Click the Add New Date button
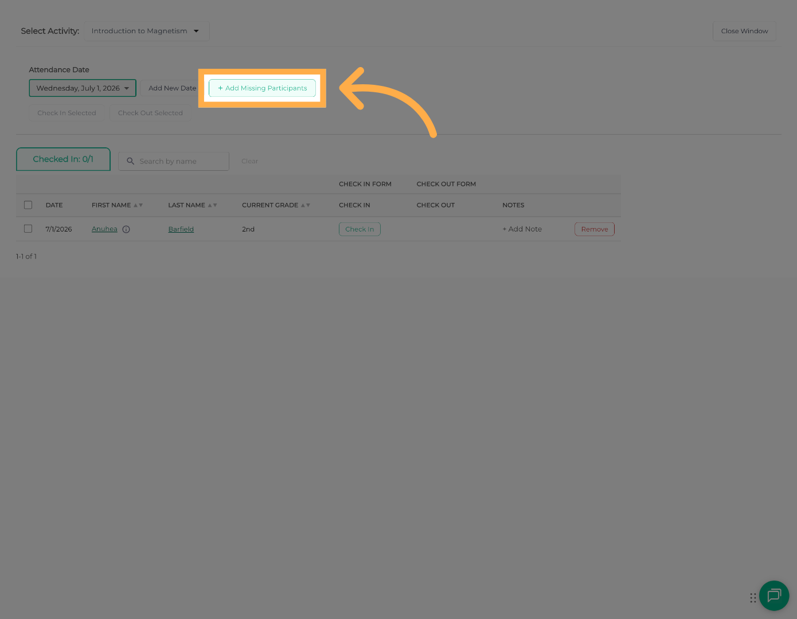This screenshot has height=619, width=797. click(172, 88)
